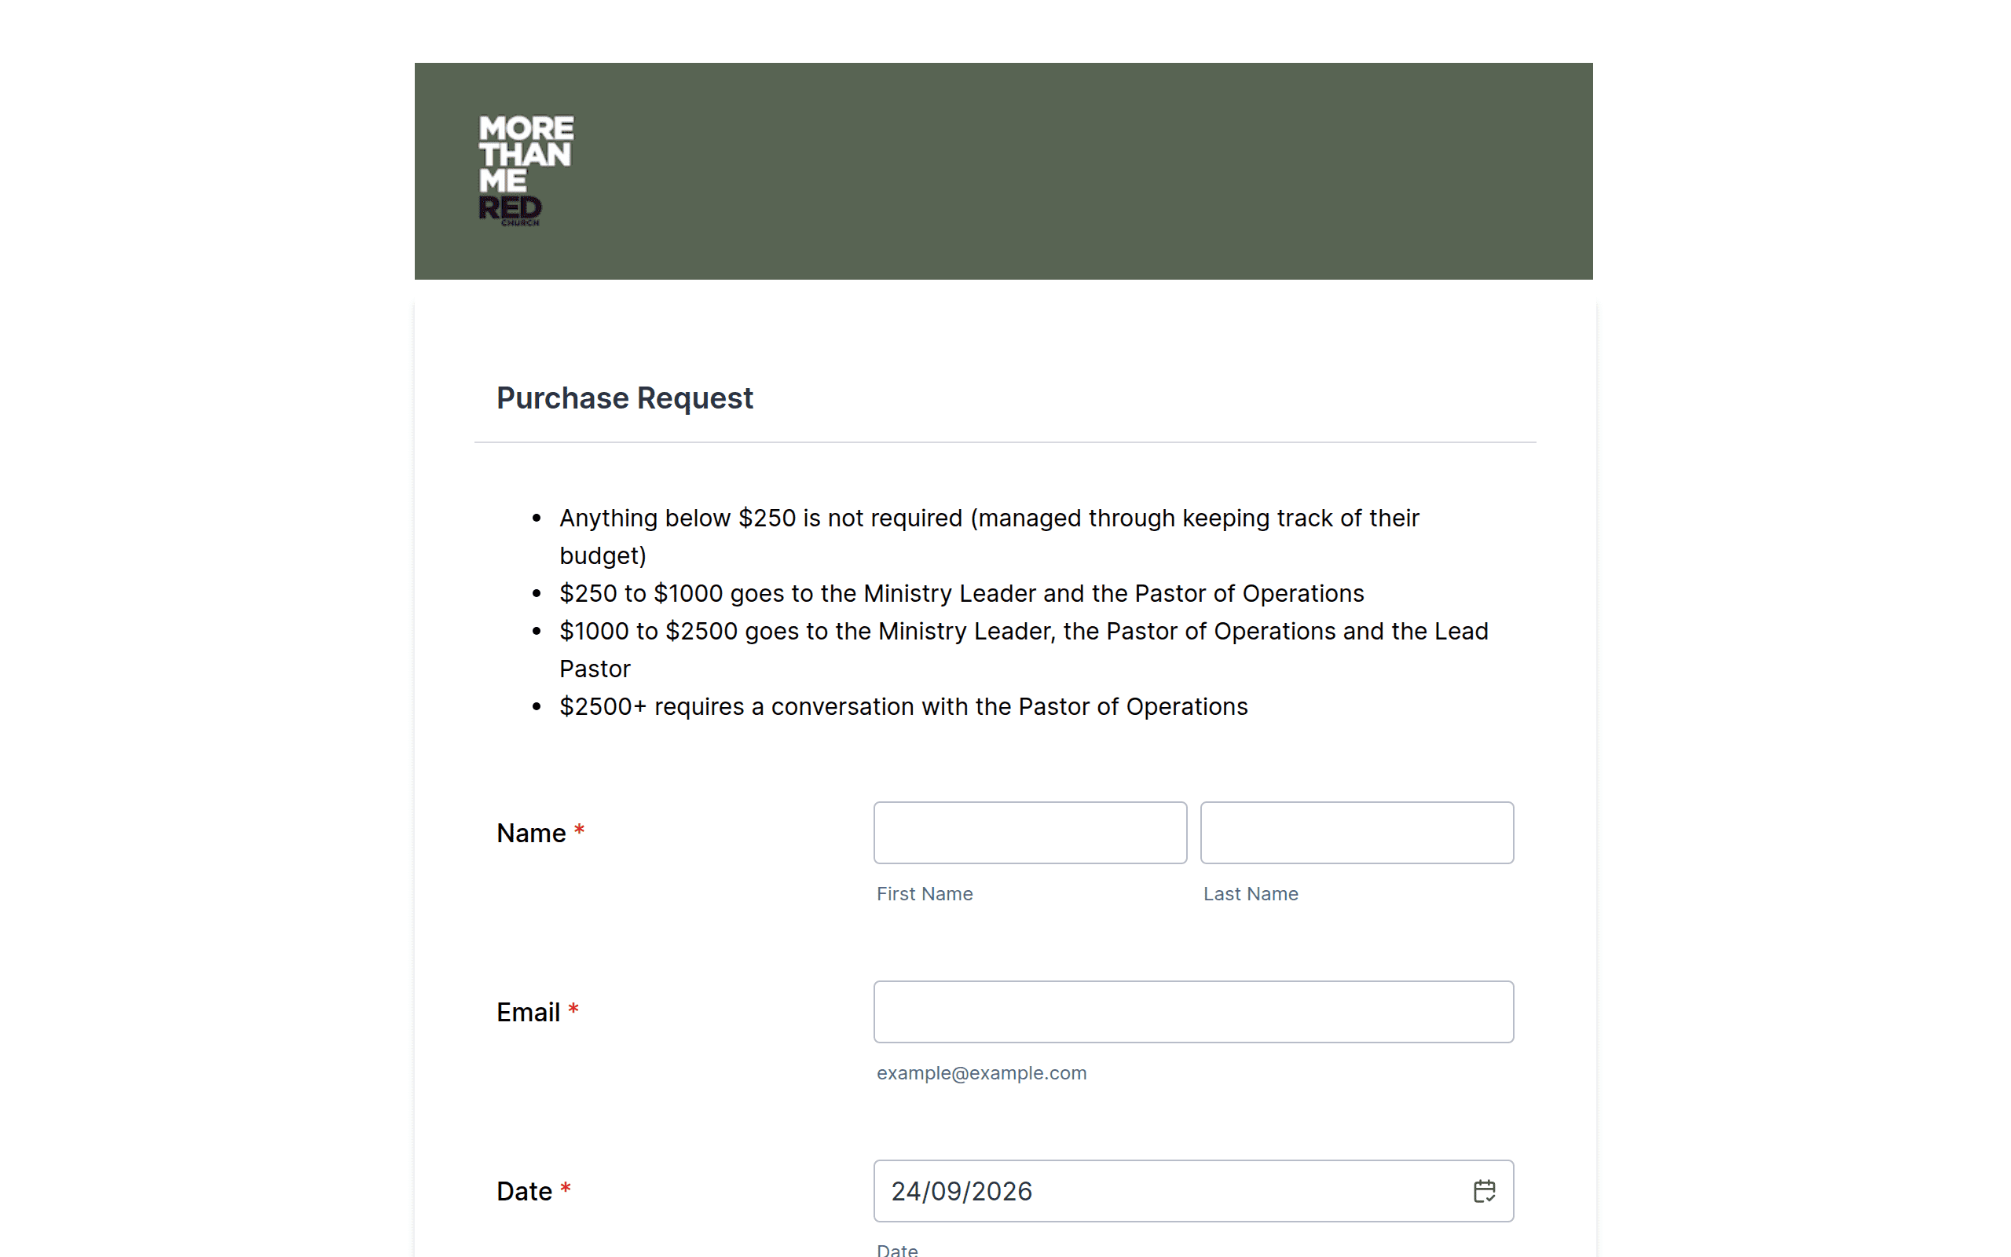Screen dimensions: 2011x1257
Task: Click the Name field label
Action: coord(531,833)
